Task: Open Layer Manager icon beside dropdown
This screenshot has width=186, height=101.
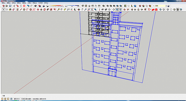Action: click(169, 6)
